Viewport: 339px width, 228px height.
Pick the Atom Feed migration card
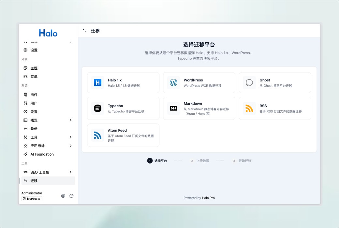[x=123, y=135]
